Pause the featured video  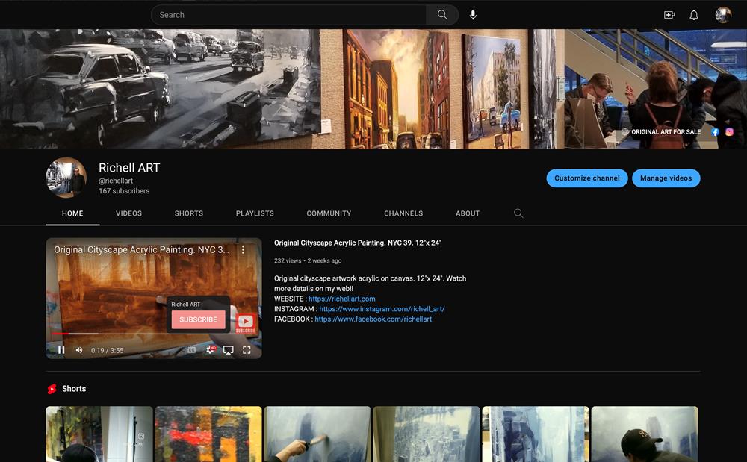pos(61,350)
